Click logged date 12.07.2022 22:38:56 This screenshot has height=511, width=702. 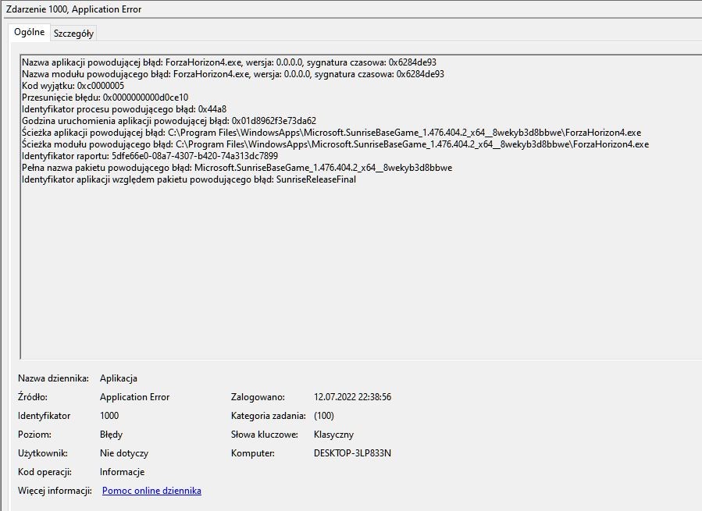point(352,397)
